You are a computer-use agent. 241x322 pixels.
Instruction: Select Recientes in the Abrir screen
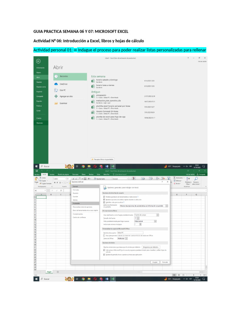click(x=70, y=76)
